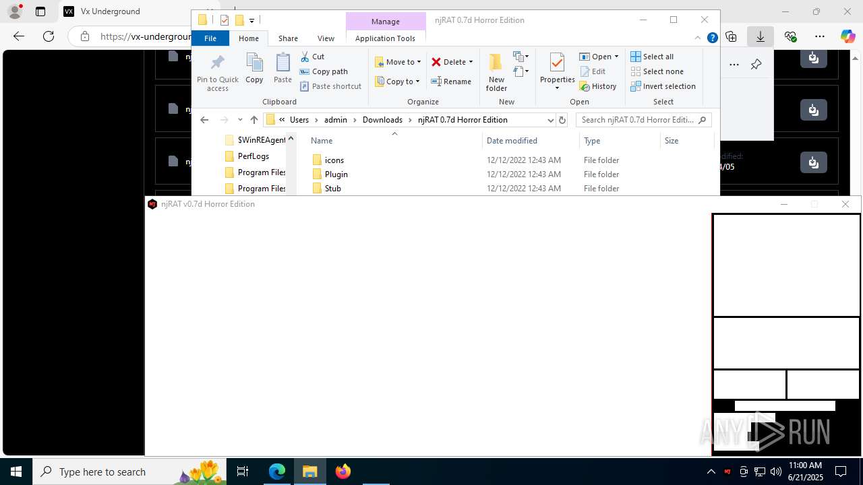Screen dimensions: 863x485
Task: Open Edge browser essentials heart icon
Action: coord(790,36)
